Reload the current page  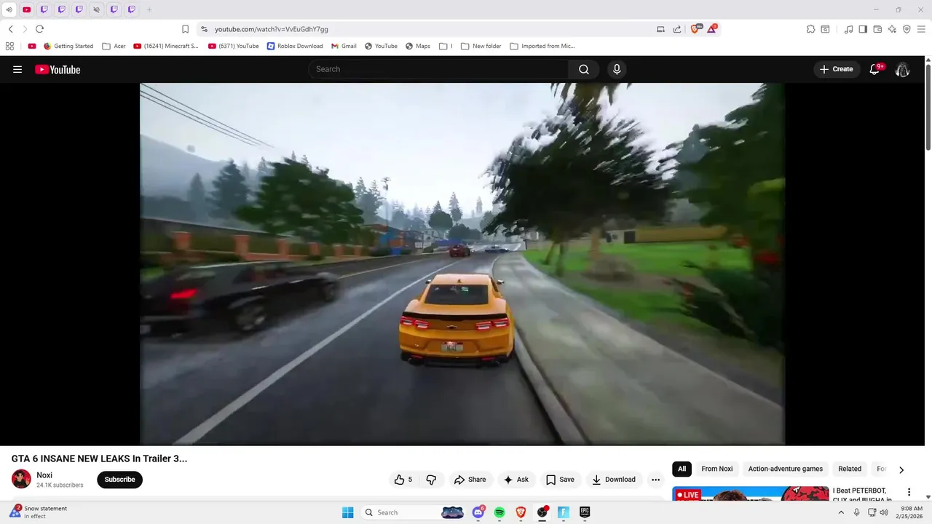click(x=39, y=29)
